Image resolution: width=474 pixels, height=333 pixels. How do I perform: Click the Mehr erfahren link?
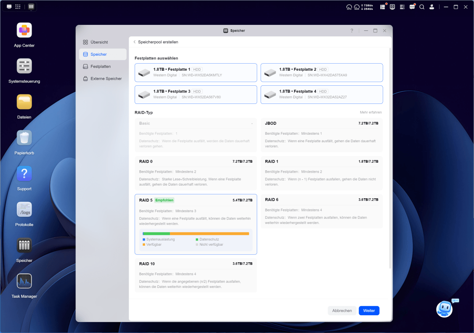[371, 113]
